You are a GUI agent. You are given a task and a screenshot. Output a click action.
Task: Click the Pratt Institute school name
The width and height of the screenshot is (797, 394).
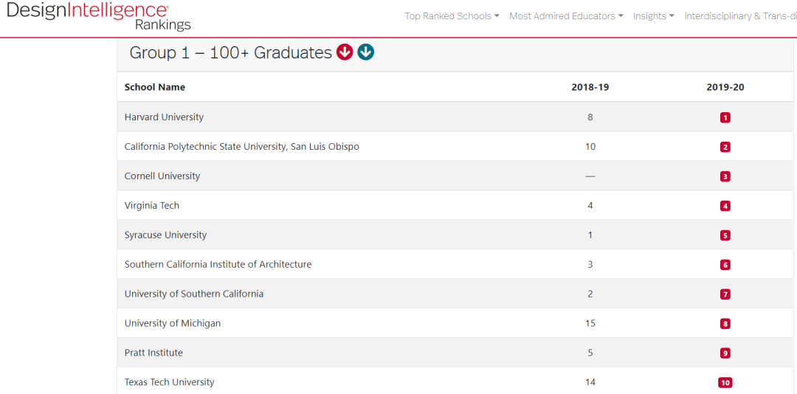coord(153,353)
